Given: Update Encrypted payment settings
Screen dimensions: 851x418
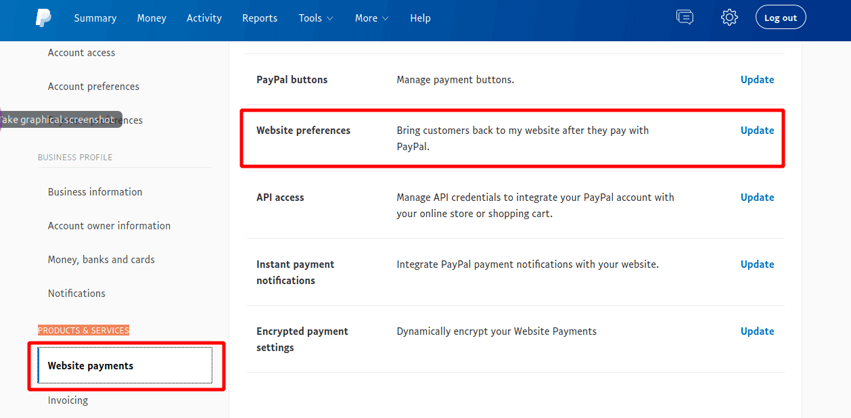Looking at the screenshot, I should point(757,331).
